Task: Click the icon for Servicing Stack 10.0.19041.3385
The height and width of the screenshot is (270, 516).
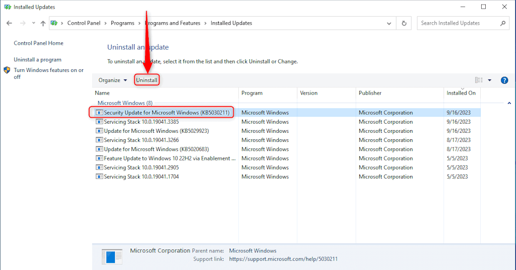Action: [99, 122]
